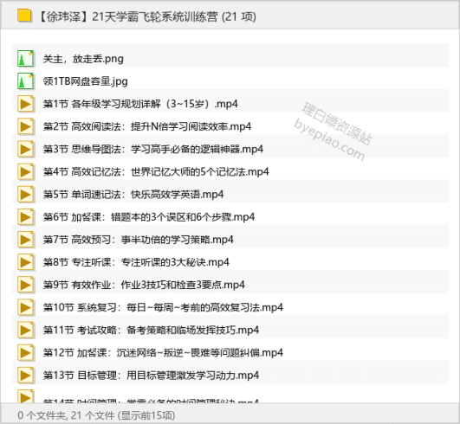Click the image icon beside 关主，放走丢.png

pyautogui.click(x=25, y=58)
